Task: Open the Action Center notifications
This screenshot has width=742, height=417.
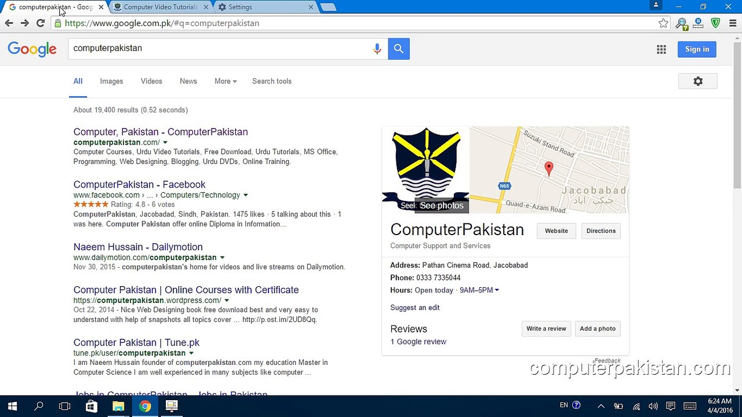Action: click(671, 406)
